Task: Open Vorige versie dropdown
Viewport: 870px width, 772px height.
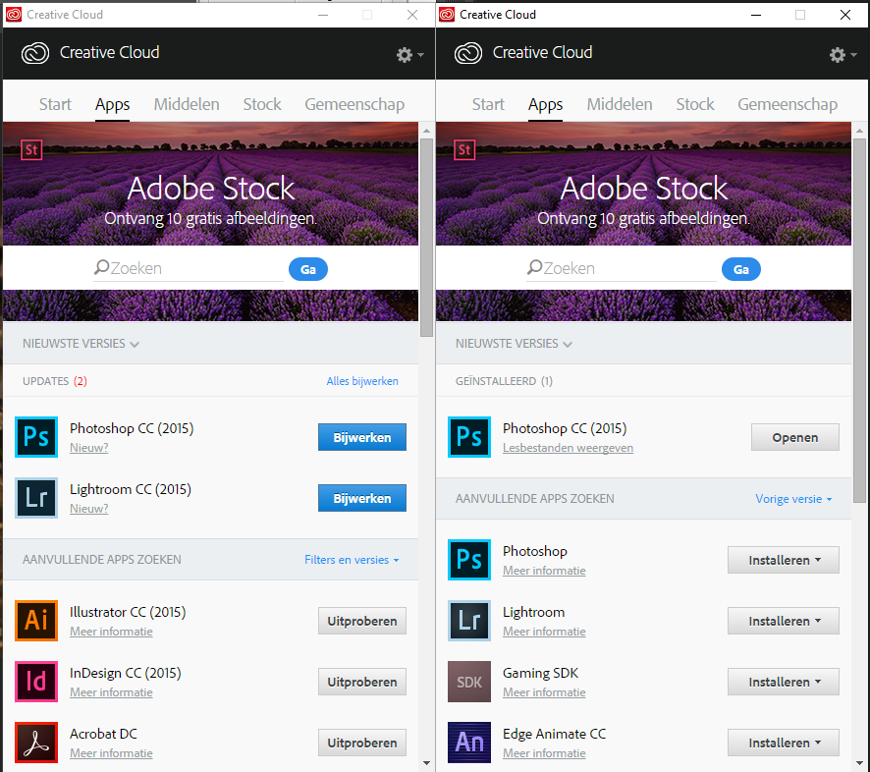Action: click(x=793, y=498)
